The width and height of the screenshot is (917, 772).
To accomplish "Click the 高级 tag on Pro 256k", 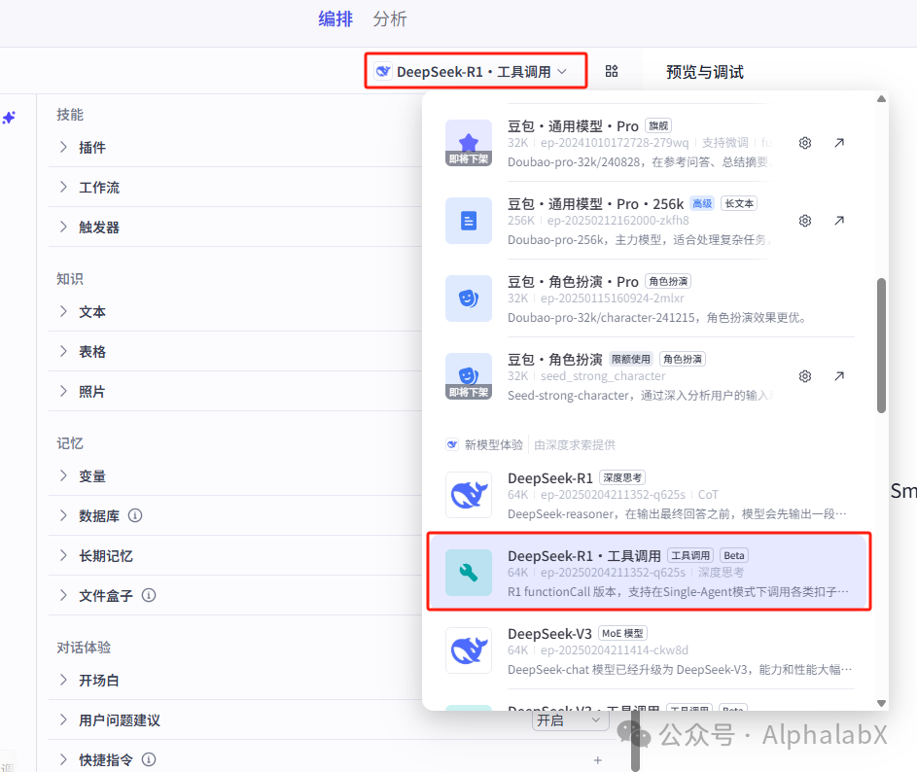I will pyautogui.click(x=702, y=203).
